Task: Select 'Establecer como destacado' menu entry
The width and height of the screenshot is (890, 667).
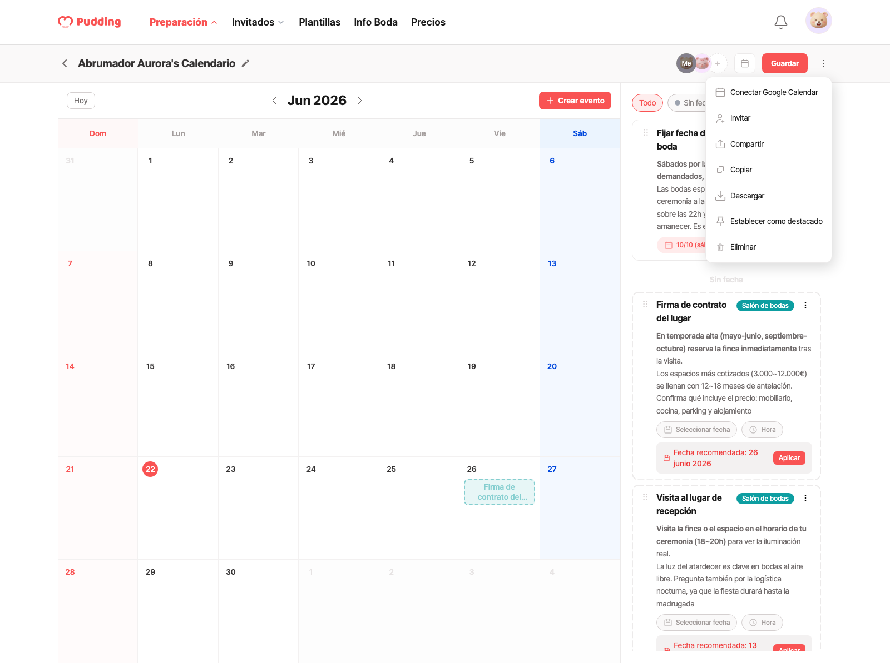Action: (769, 221)
